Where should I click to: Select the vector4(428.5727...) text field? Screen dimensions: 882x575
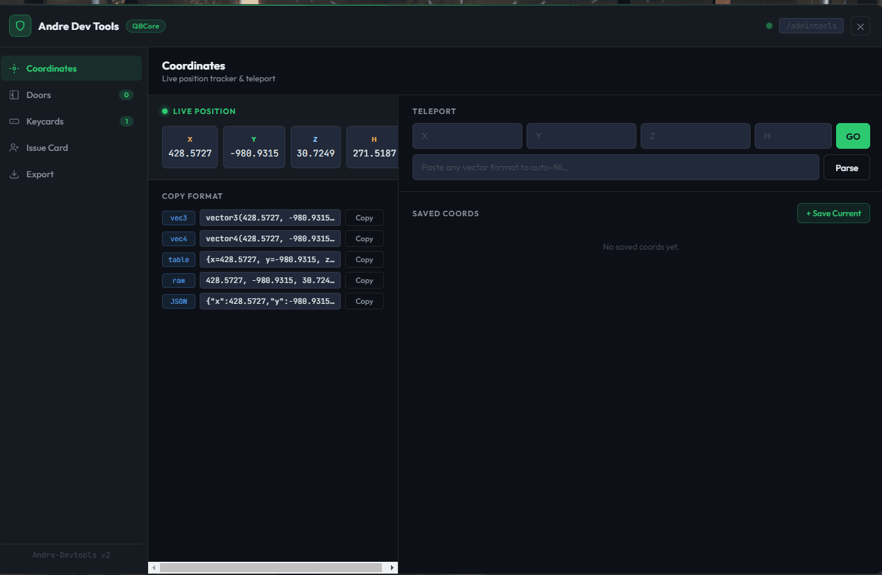[270, 238]
